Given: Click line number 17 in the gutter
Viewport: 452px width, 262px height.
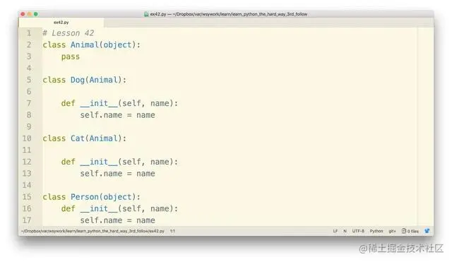Looking at the screenshot, I should coord(27,220).
